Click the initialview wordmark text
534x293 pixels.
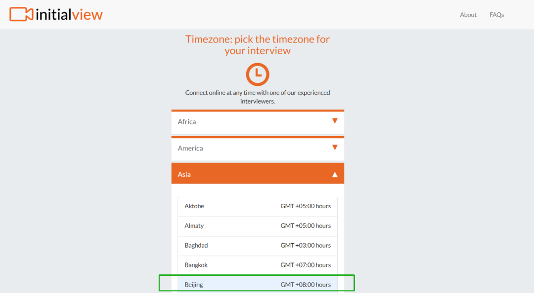69,15
